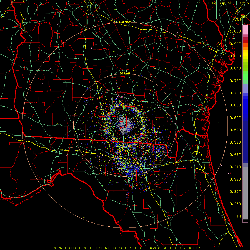Pick the lavender segment of the color bar
The width and height of the screenshot is (250, 250).
click(x=245, y=88)
